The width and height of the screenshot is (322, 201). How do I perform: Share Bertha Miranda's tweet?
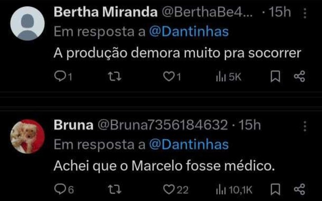299,77
